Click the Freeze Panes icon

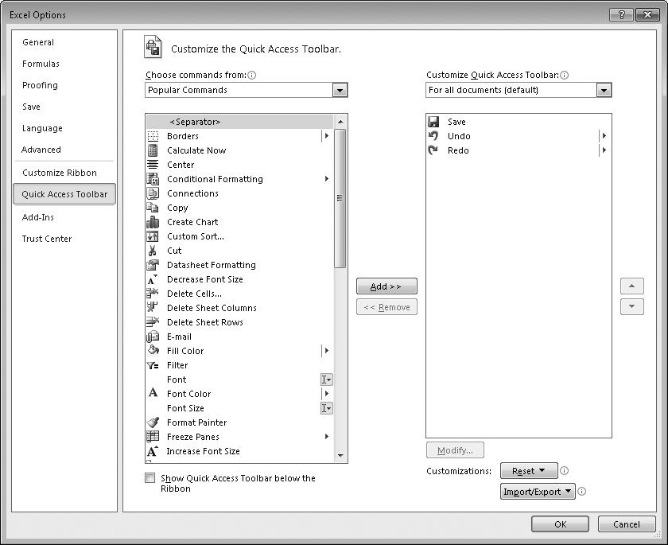click(x=153, y=437)
